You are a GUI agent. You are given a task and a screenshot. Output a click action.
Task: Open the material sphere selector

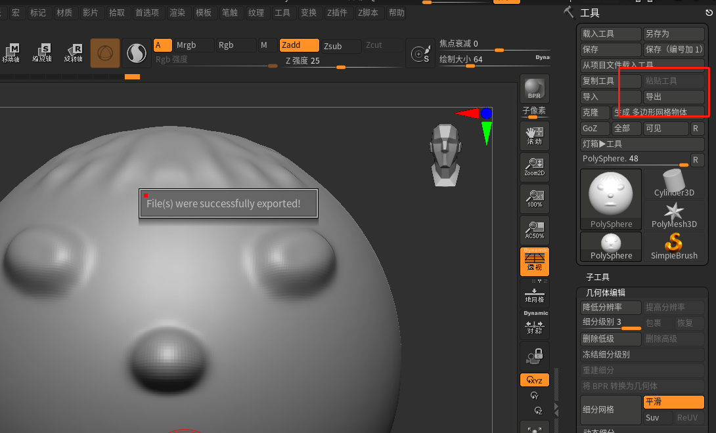pyautogui.click(x=137, y=52)
